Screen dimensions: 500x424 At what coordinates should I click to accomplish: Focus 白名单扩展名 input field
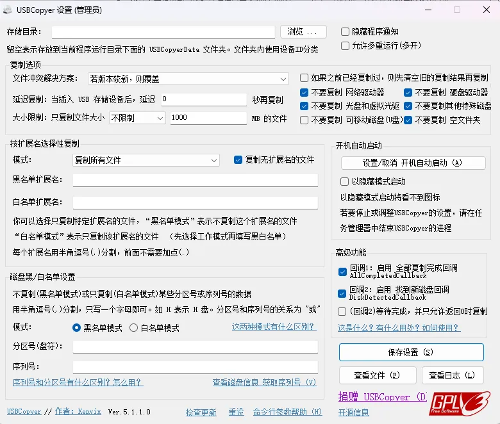click(195, 202)
